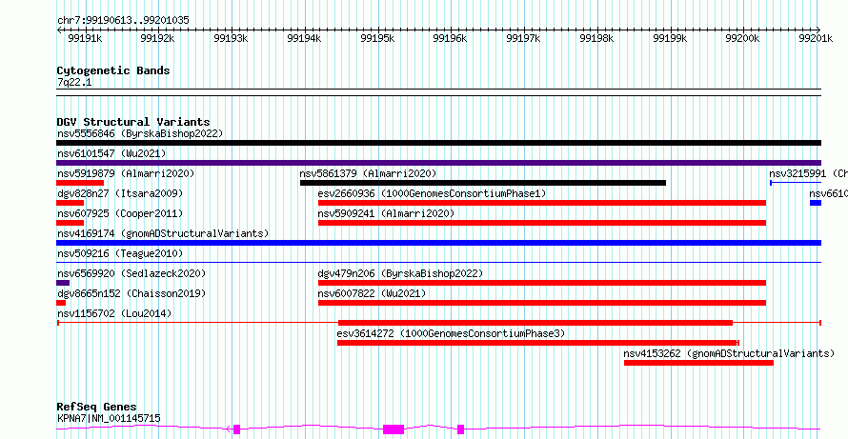Click the widest magenta KPNA7 exon block
Viewport: 848px width, 439px height.
[x=394, y=429]
